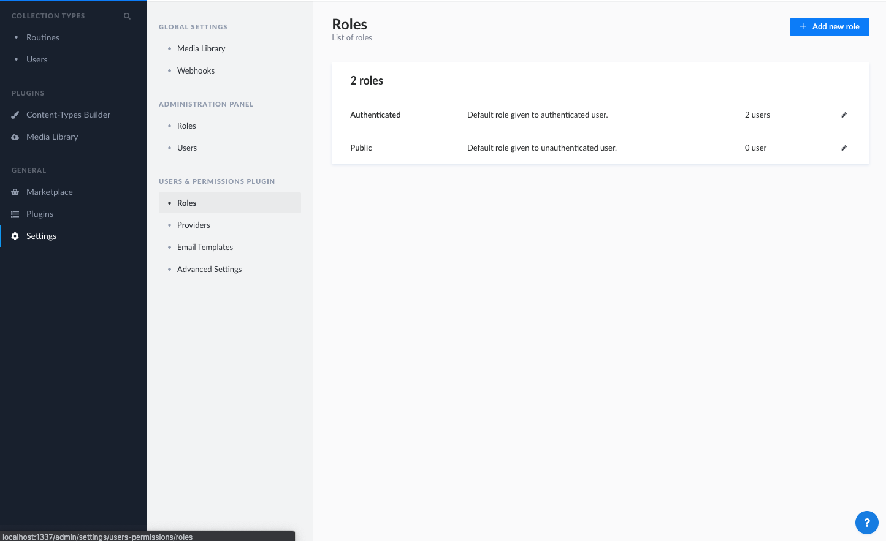Image resolution: width=886 pixels, height=541 pixels.
Task: Click the edit pencil for Authenticated role
Action: (844, 115)
